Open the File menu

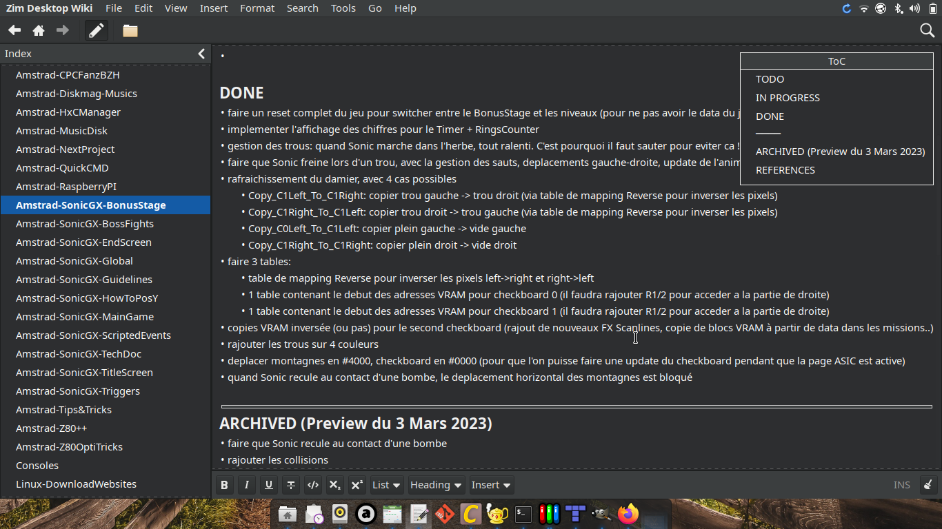point(114,8)
